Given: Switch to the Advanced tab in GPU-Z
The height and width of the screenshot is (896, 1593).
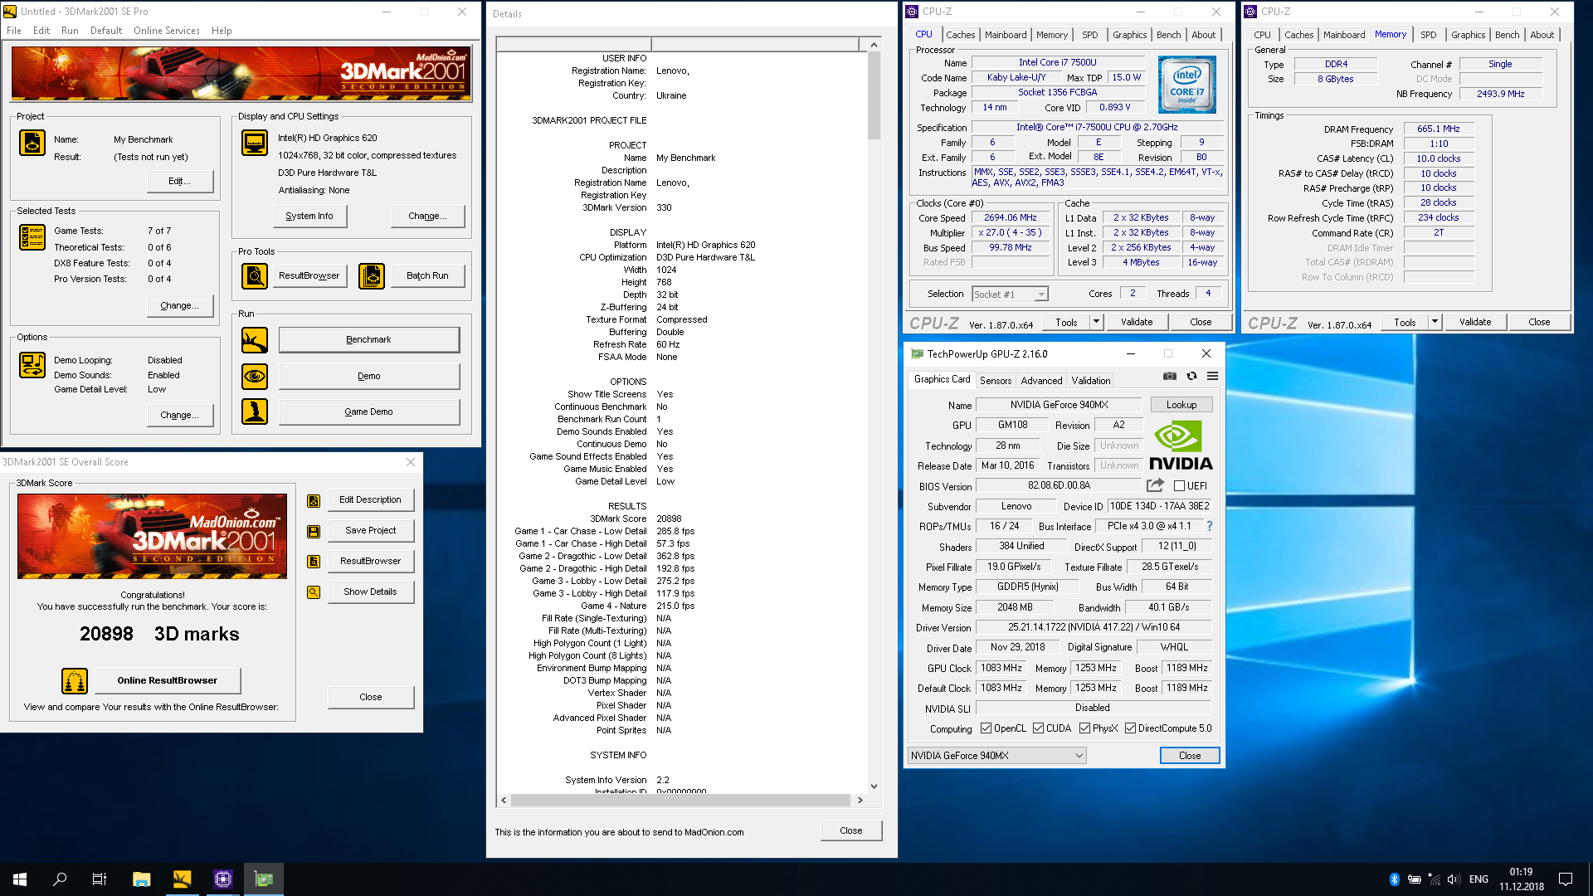Looking at the screenshot, I should (1041, 381).
